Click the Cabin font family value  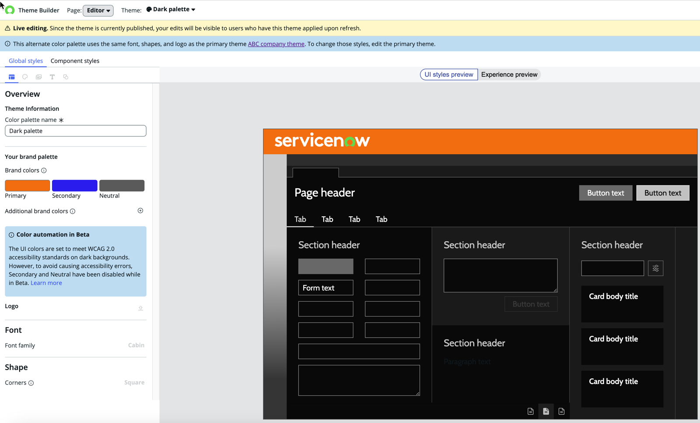136,345
